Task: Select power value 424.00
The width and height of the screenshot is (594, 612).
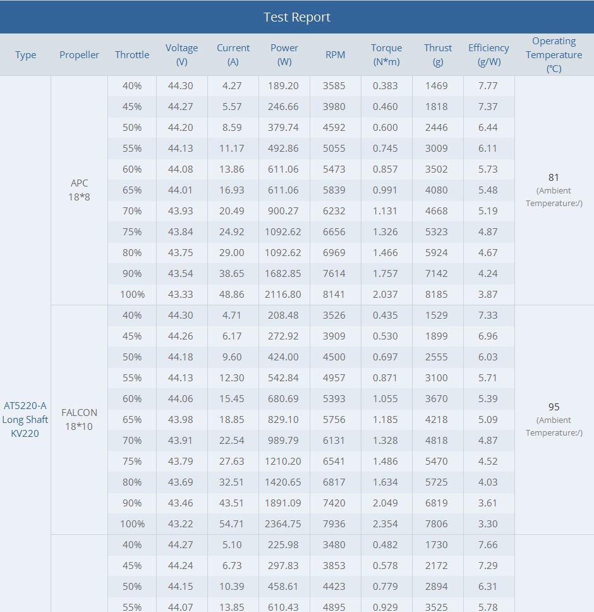Action: pos(283,357)
